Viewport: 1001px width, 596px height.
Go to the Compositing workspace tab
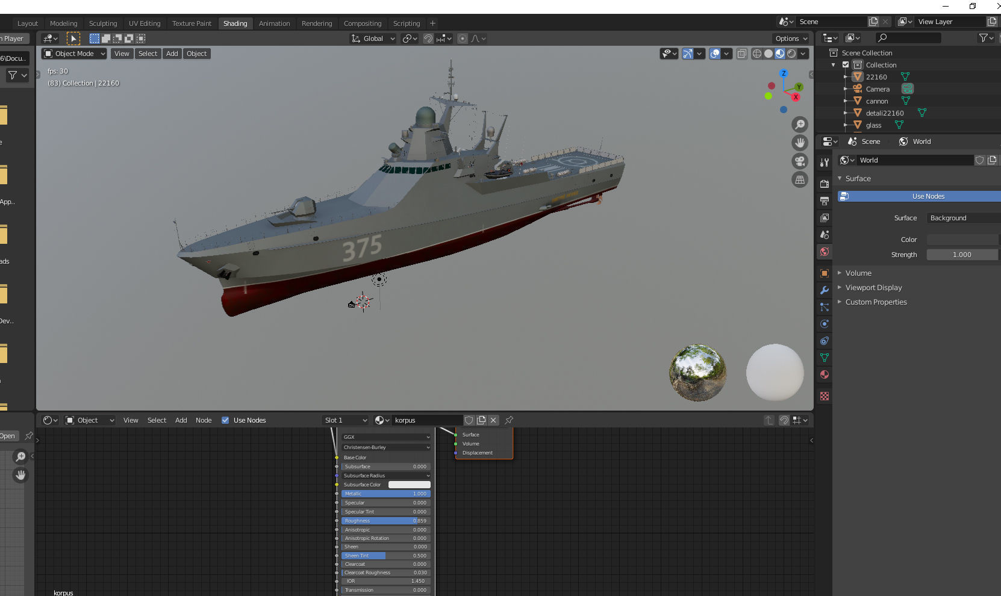(363, 23)
